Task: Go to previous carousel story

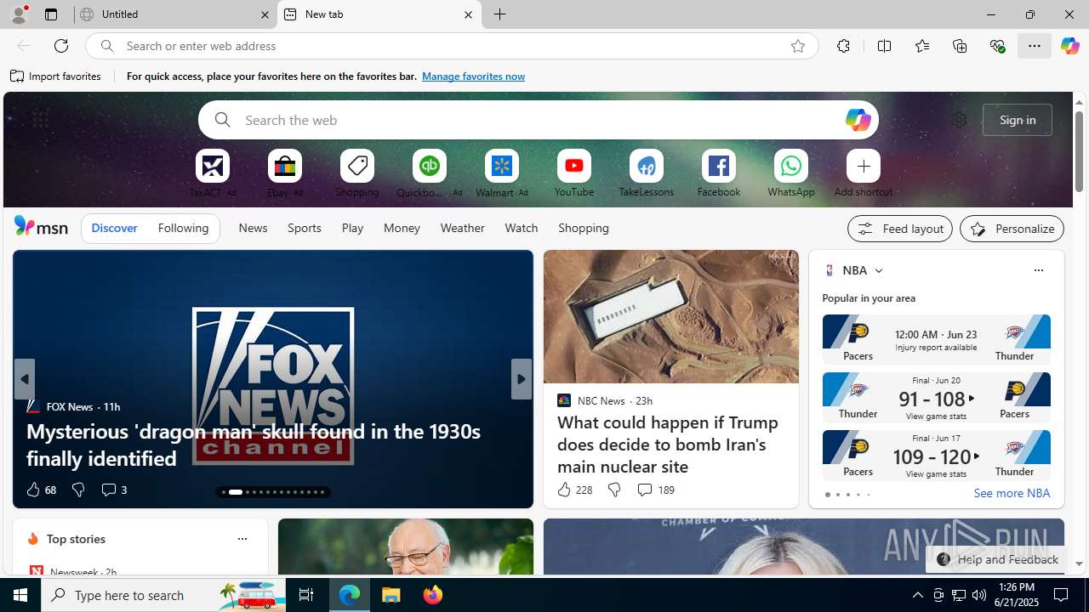Action: pyautogui.click(x=24, y=379)
